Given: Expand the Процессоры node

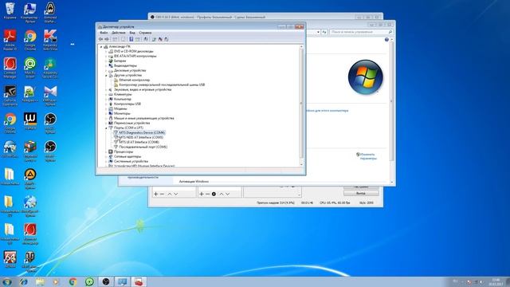Looking at the screenshot, I should click(106, 151).
